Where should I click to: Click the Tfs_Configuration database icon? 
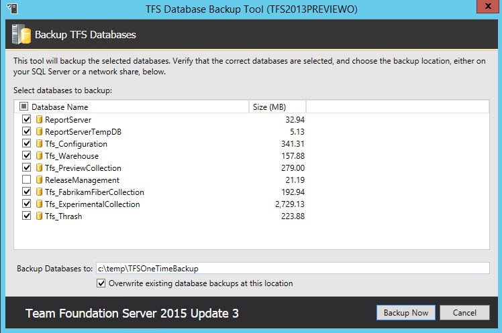(39, 144)
